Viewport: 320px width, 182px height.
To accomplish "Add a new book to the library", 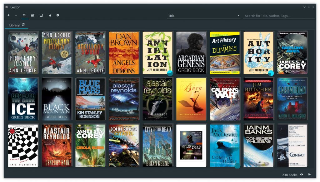I will (8, 15).
